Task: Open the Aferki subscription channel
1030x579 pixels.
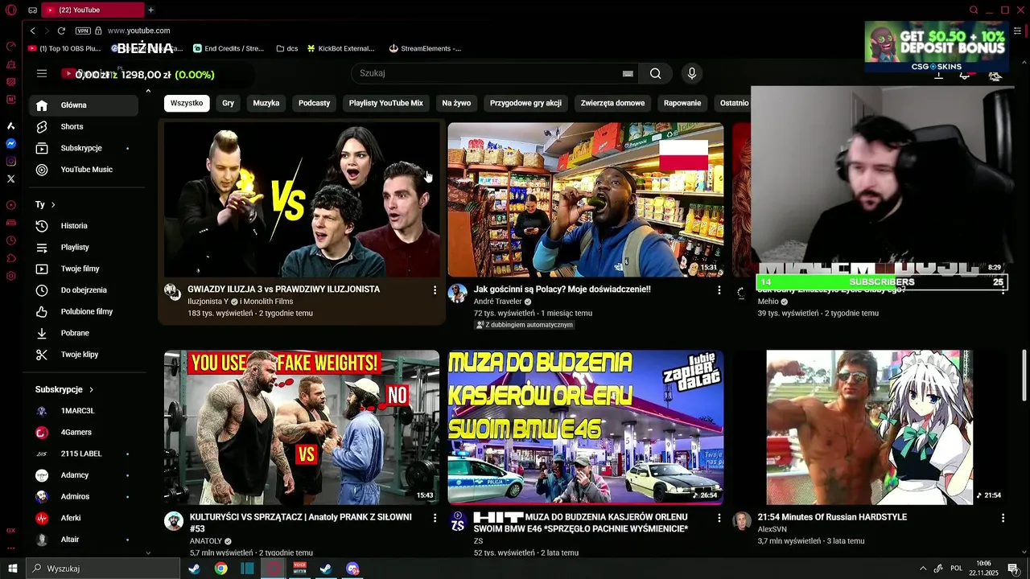Action: point(84,518)
